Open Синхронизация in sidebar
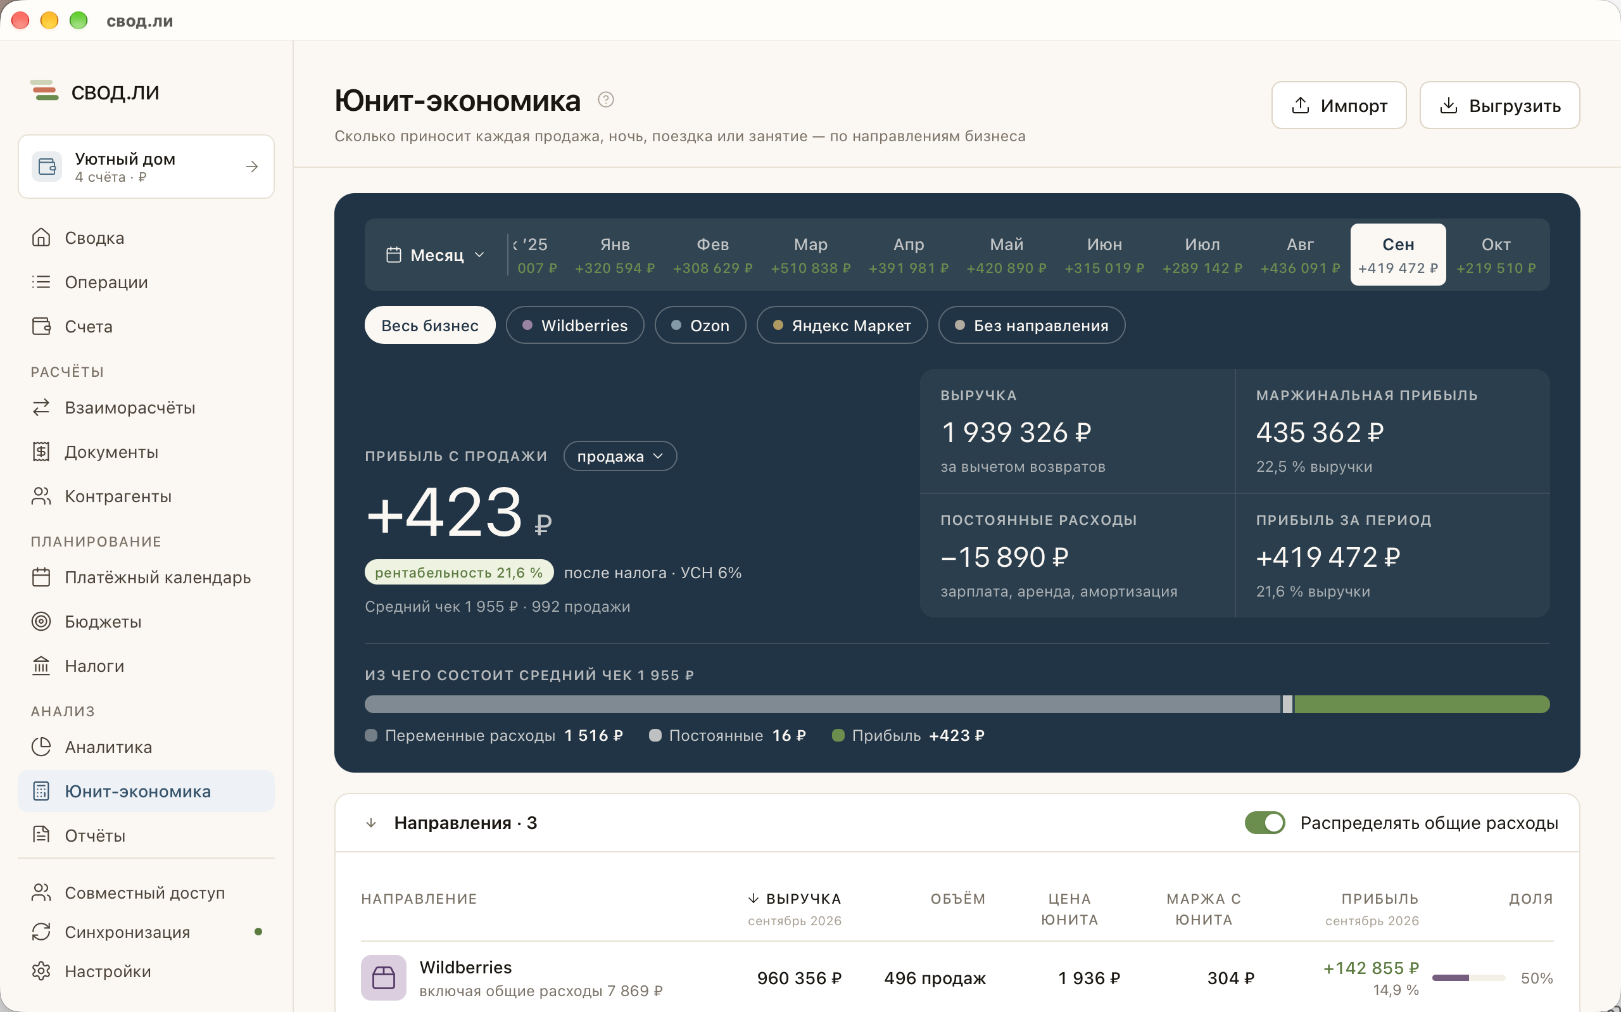 click(146, 932)
